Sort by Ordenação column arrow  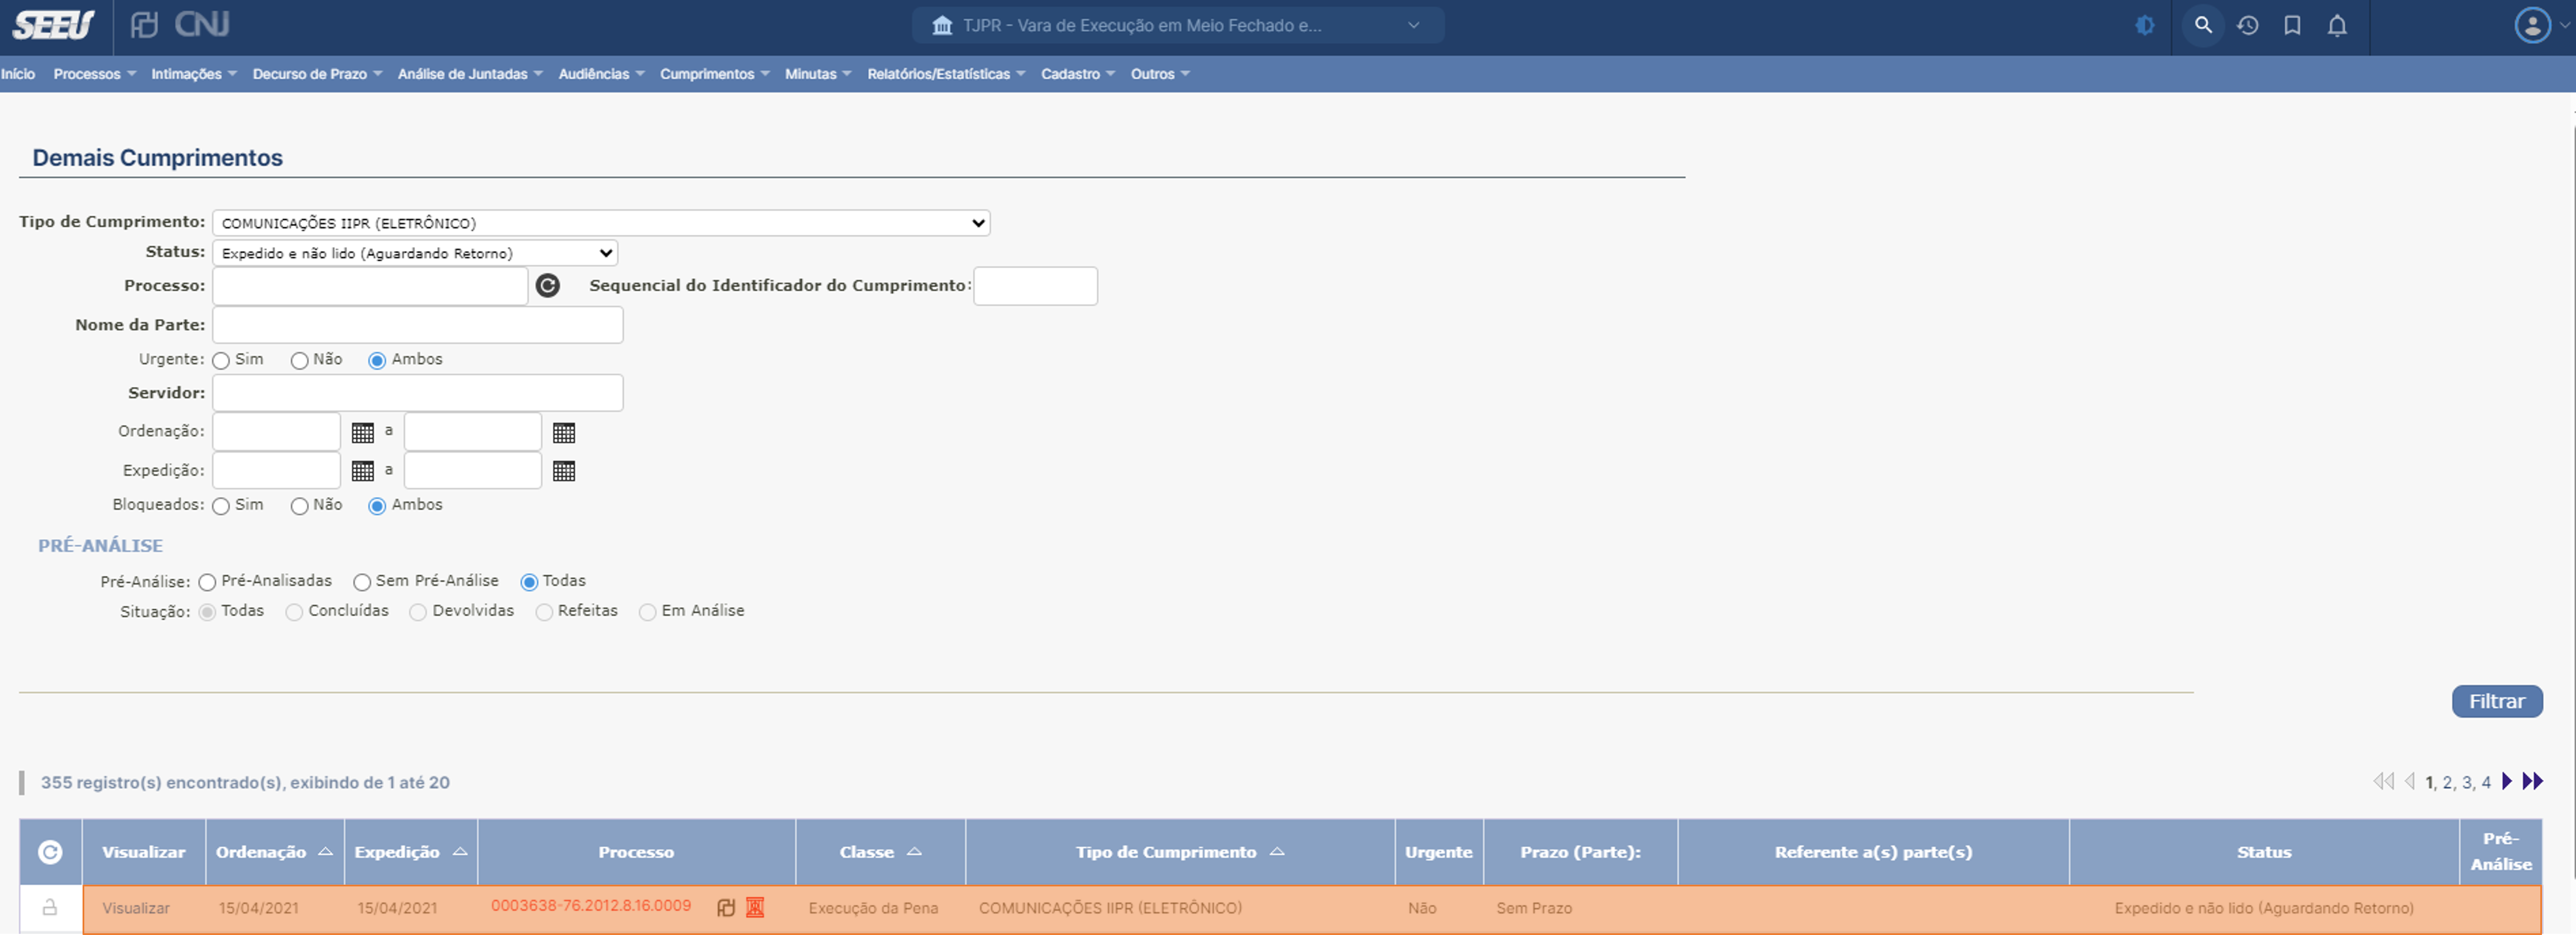coord(325,851)
